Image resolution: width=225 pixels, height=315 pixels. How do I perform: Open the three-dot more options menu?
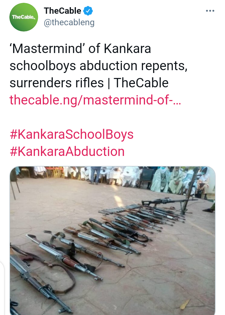point(210,11)
